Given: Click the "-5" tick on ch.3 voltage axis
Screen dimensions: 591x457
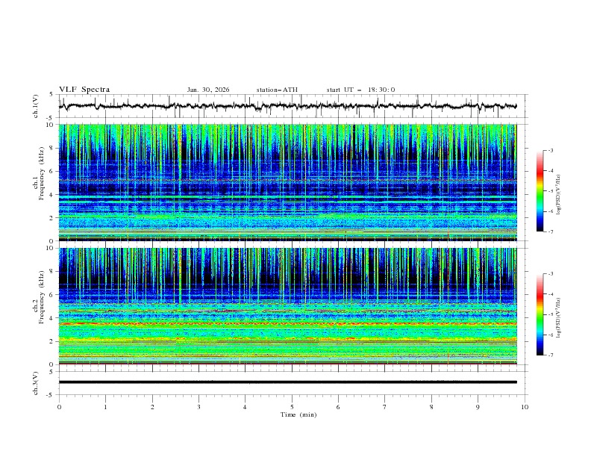Looking at the screenshot, I should pos(51,395).
